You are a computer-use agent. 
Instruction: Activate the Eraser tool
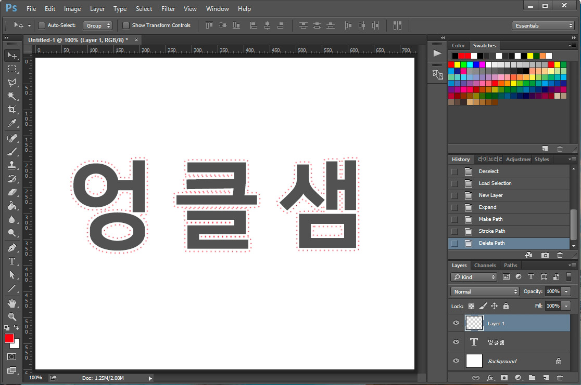[x=12, y=192]
